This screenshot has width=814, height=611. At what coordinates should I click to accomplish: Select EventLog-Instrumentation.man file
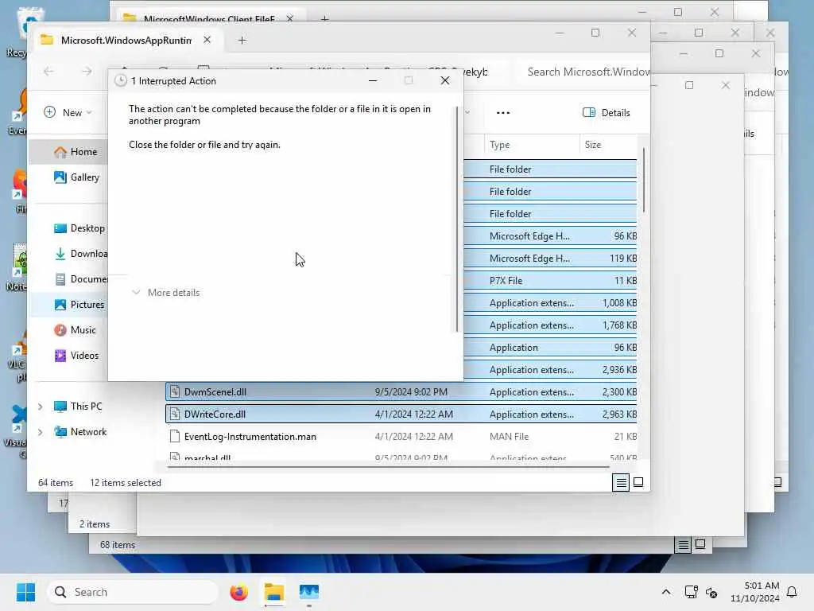point(401,437)
